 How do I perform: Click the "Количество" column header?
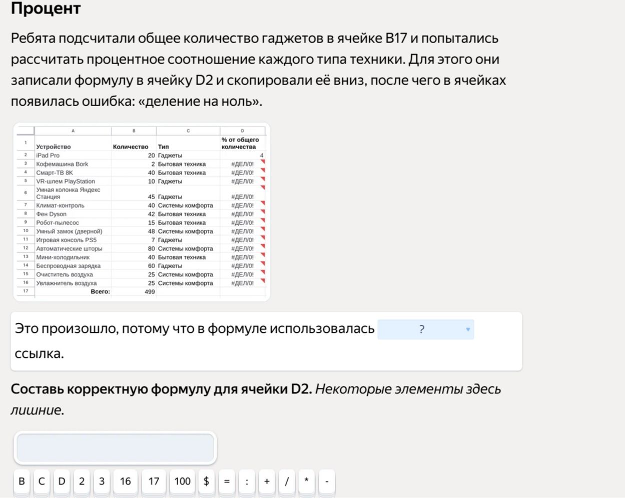[131, 147]
